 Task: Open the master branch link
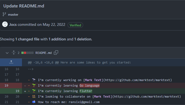(x=13, y=15)
